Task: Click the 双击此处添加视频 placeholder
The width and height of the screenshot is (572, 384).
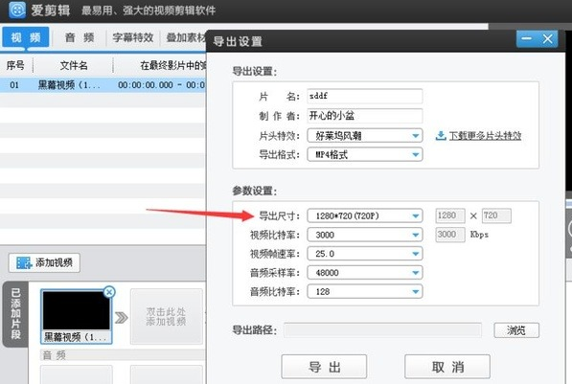Action: click(167, 317)
